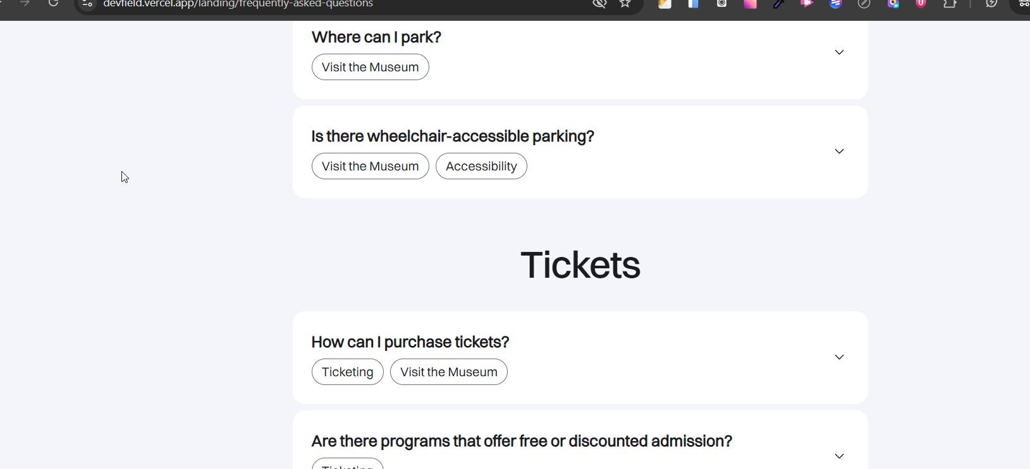
Task: Click the yellow notes extension icon
Action: 665,4
